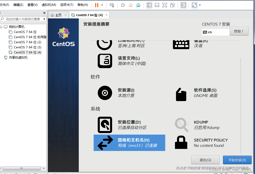255x174 pixels.
Task: Click the Unity mode toolbar icon
Action: [172, 5]
